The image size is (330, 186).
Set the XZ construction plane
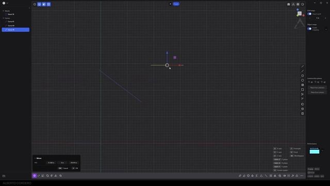click(x=323, y=82)
